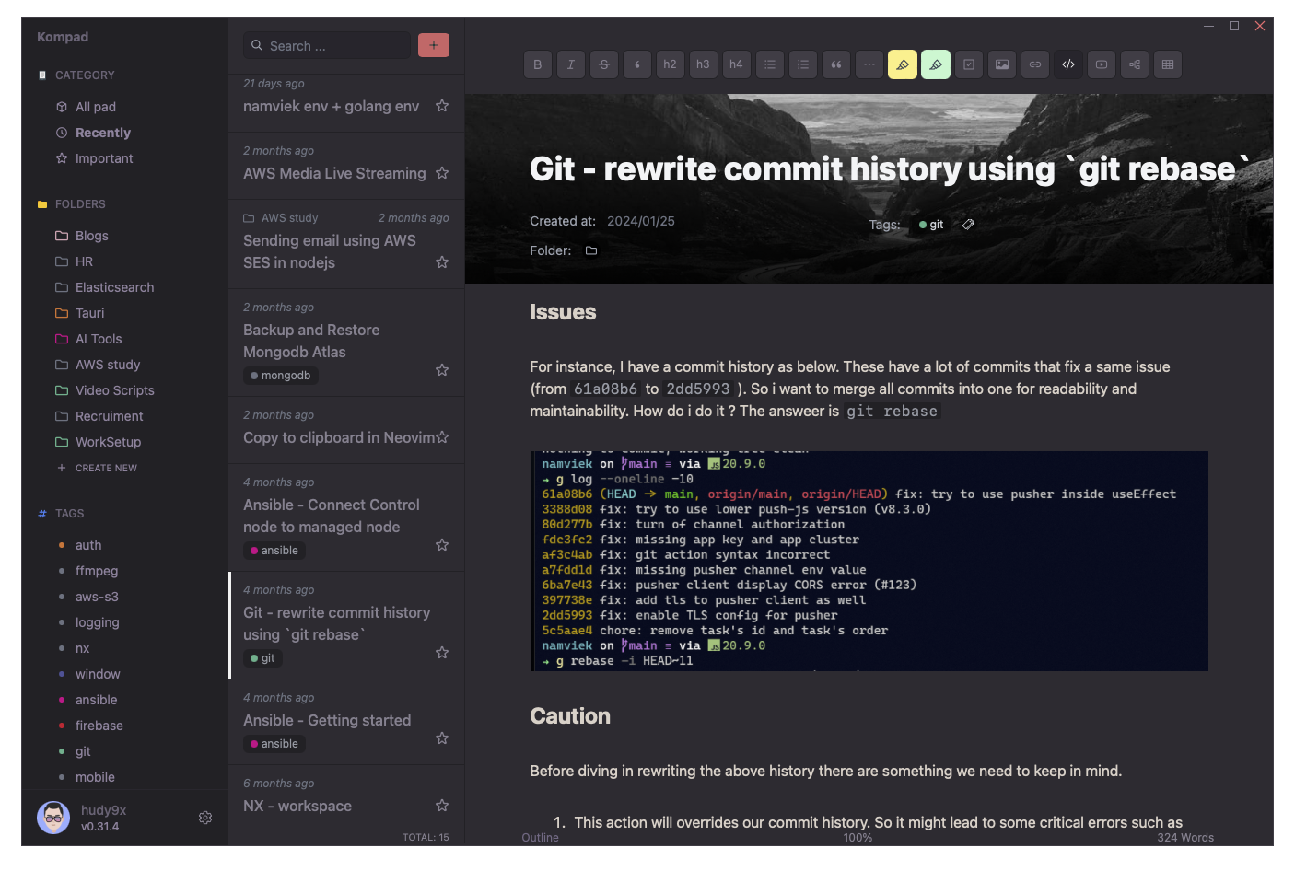Click the note title "Git - rewrite commit history"

890,169
